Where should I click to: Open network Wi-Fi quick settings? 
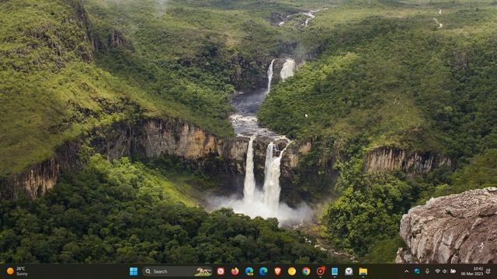point(438,271)
